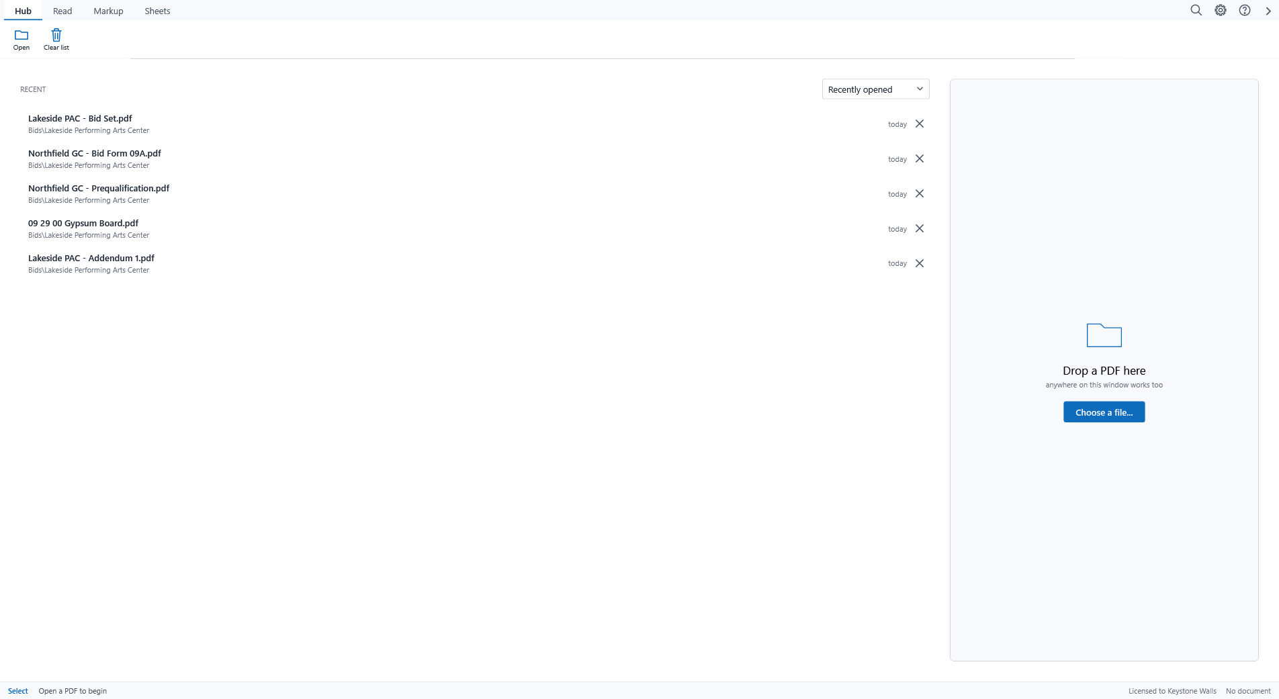Click Open a PDF to begin status text
The image size is (1279, 699).
(x=73, y=691)
